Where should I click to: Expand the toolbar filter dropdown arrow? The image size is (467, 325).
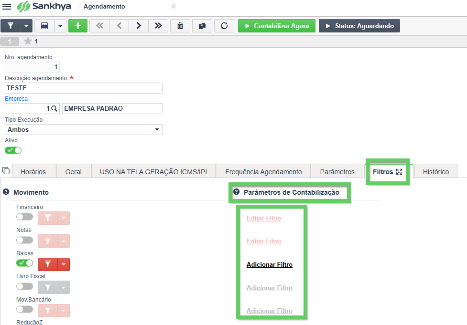pos(26,26)
